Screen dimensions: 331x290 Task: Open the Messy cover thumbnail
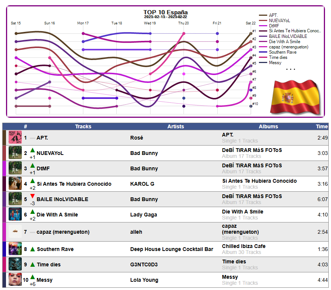(15, 279)
